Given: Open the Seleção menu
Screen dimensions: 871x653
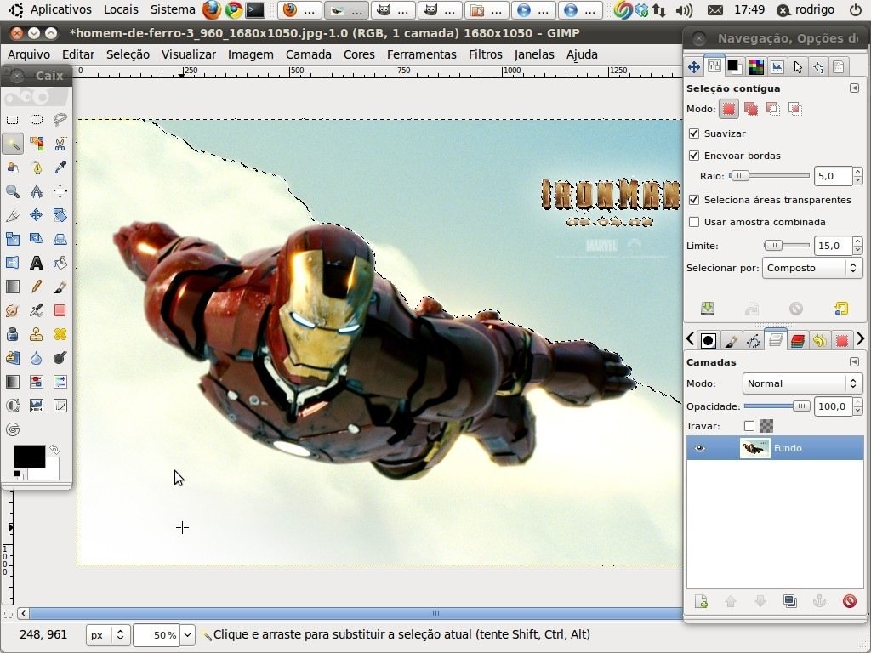Looking at the screenshot, I should [x=128, y=54].
